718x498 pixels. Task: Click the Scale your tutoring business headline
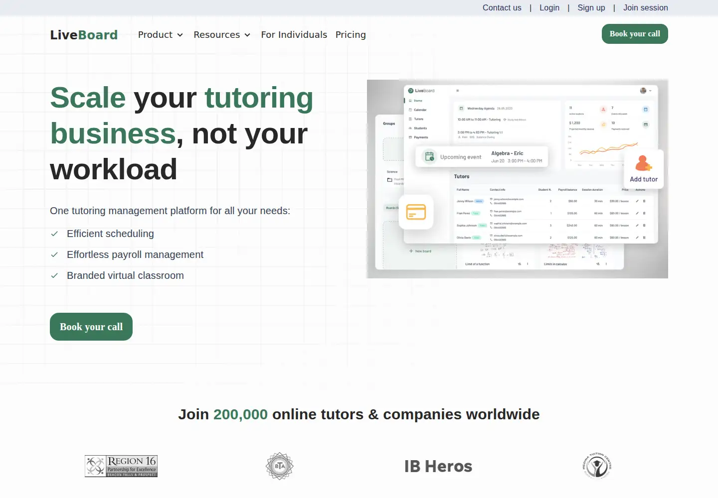point(181,133)
